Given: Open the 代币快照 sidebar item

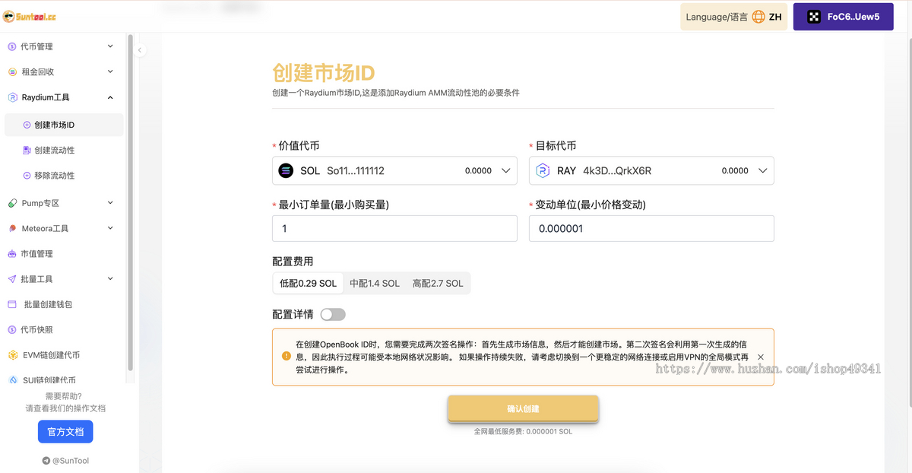Looking at the screenshot, I should pos(64,330).
